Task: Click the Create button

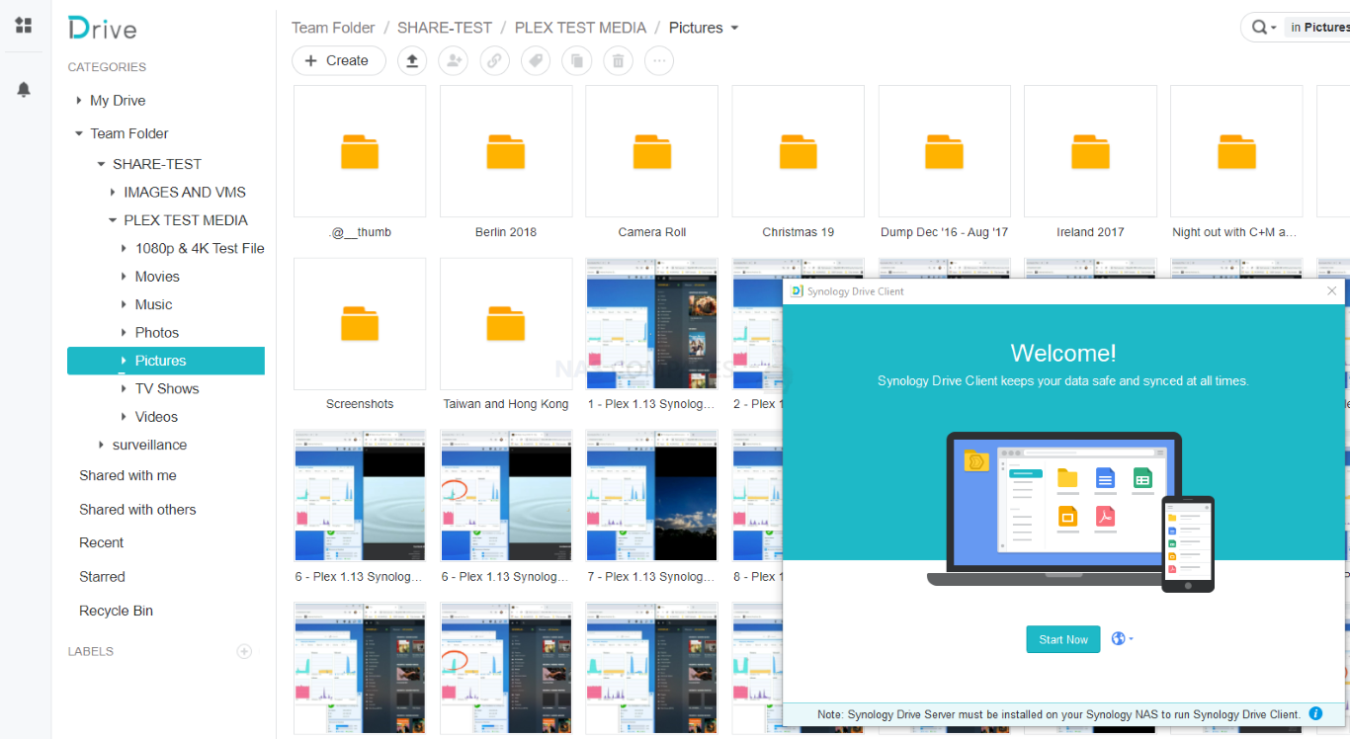Action: pyautogui.click(x=338, y=60)
